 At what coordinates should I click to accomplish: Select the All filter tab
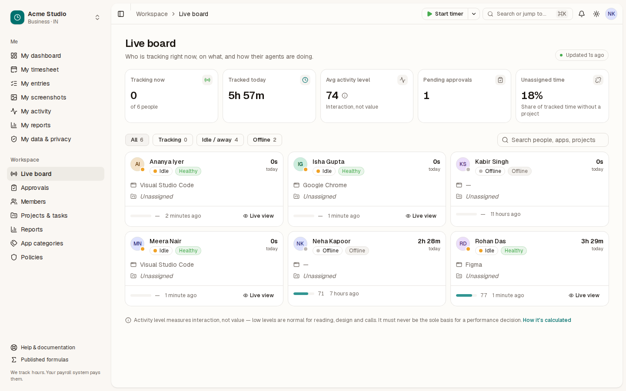click(x=137, y=140)
